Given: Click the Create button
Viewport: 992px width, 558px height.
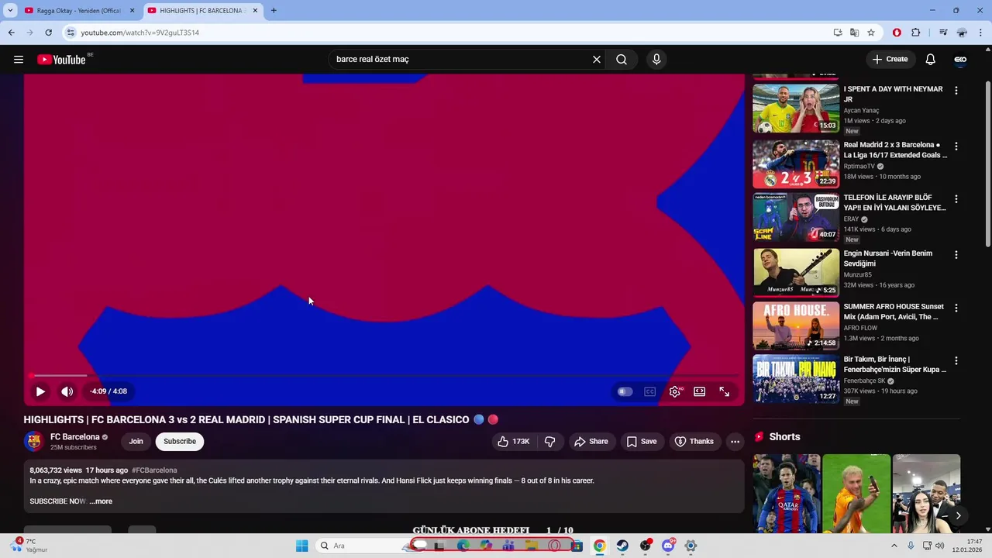Looking at the screenshot, I should (x=890, y=60).
